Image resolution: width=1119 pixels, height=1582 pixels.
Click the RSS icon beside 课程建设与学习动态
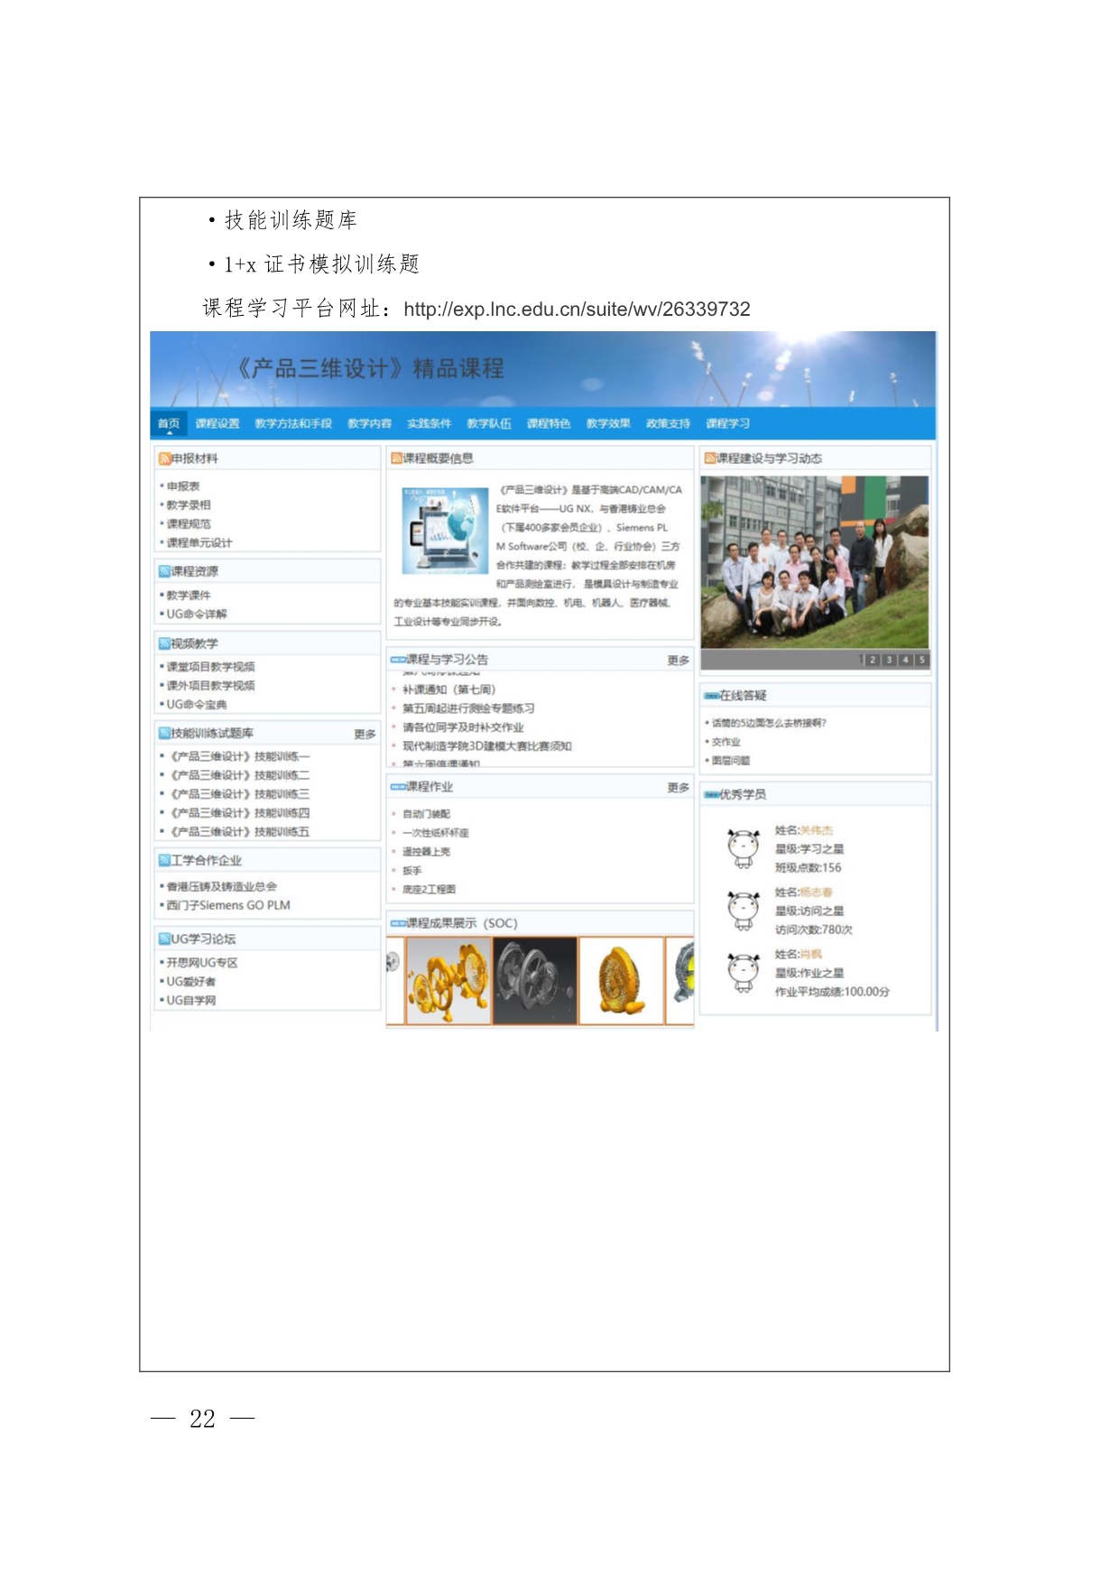point(710,458)
